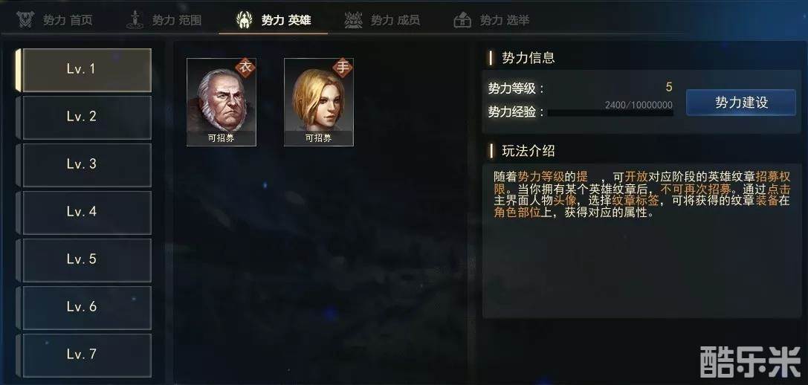The height and width of the screenshot is (385, 808).
Task: Select the blonde woman hero portrait
Action: 318,102
